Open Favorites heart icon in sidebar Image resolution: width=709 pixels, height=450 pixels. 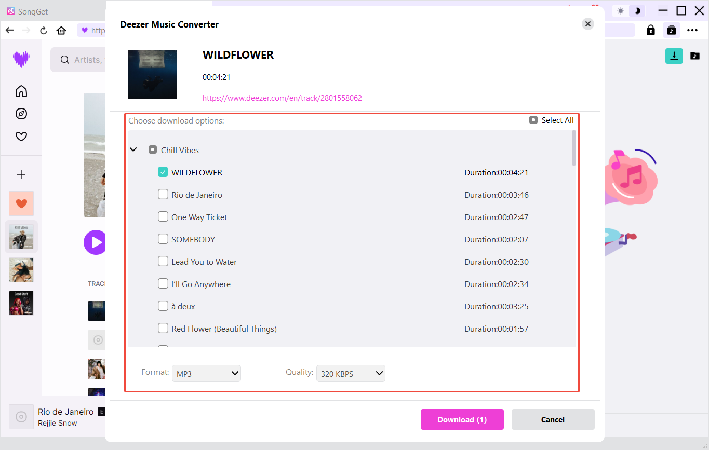pos(21,137)
